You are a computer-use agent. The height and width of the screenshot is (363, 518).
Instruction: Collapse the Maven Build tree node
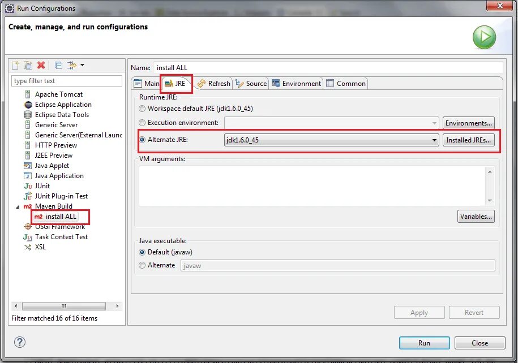[x=18, y=207]
